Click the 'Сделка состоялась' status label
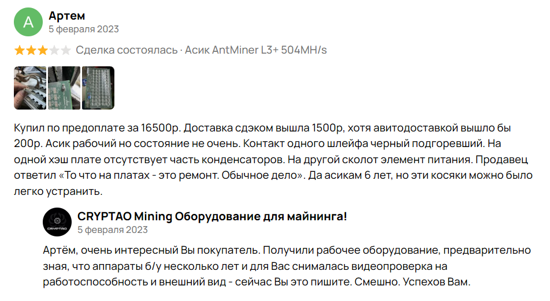The image size is (550, 301). click(x=127, y=50)
